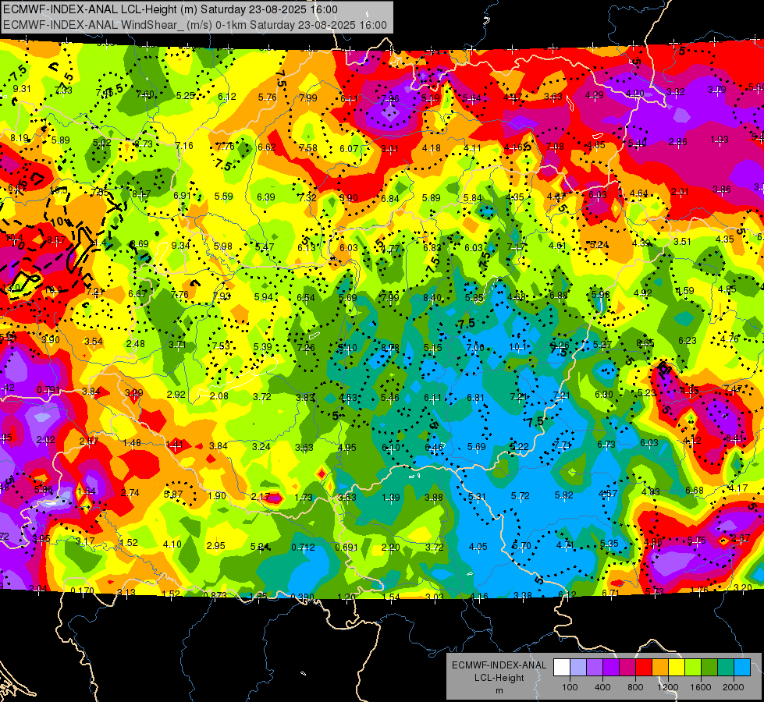This screenshot has height=702, width=764.
Task: Click the wind shear value 2.92
Action: (176, 394)
